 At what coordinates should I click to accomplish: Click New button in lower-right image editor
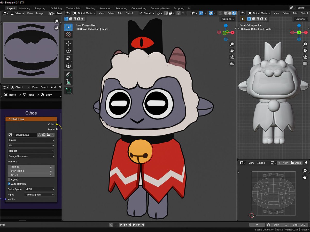283,163
